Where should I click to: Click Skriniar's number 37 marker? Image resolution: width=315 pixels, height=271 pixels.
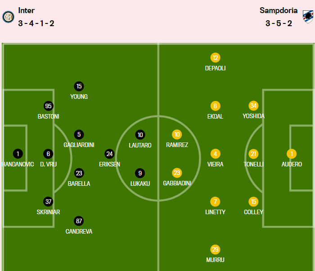[x=49, y=202]
